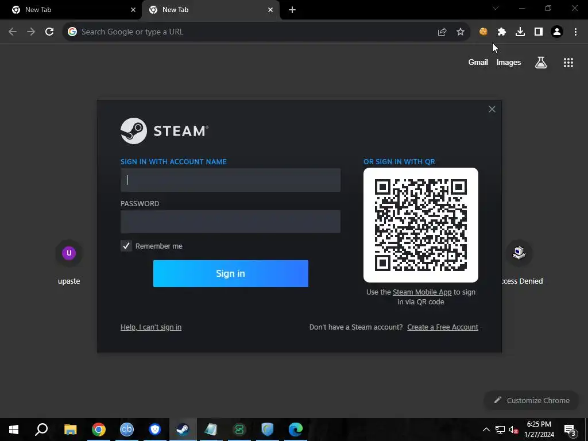588x441 pixels.
Task: Click the Sign in button
Action: point(231,273)
